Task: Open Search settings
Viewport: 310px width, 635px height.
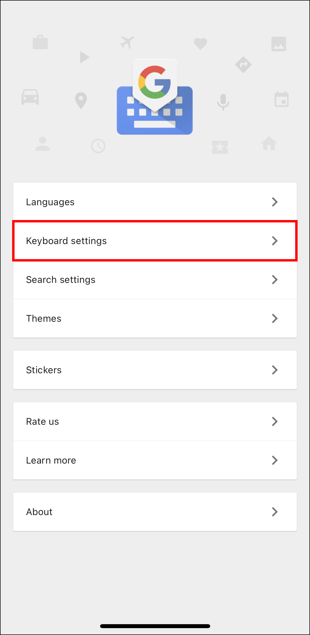Action: click(x=155, y=280)
